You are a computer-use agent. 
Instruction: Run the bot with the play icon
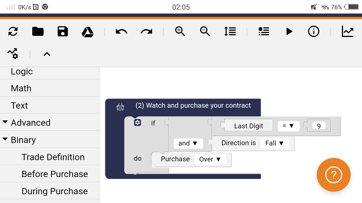tap(289, 32)
